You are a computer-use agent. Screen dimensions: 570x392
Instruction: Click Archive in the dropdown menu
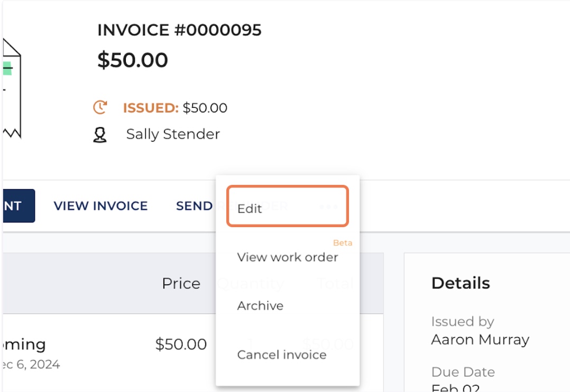260,306
